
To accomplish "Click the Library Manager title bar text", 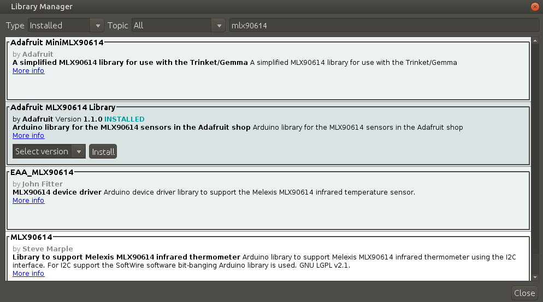I will coord(42,7).
